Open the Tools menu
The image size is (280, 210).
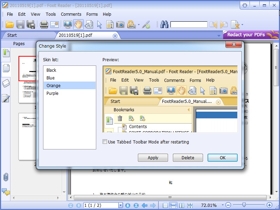(51, 14)
